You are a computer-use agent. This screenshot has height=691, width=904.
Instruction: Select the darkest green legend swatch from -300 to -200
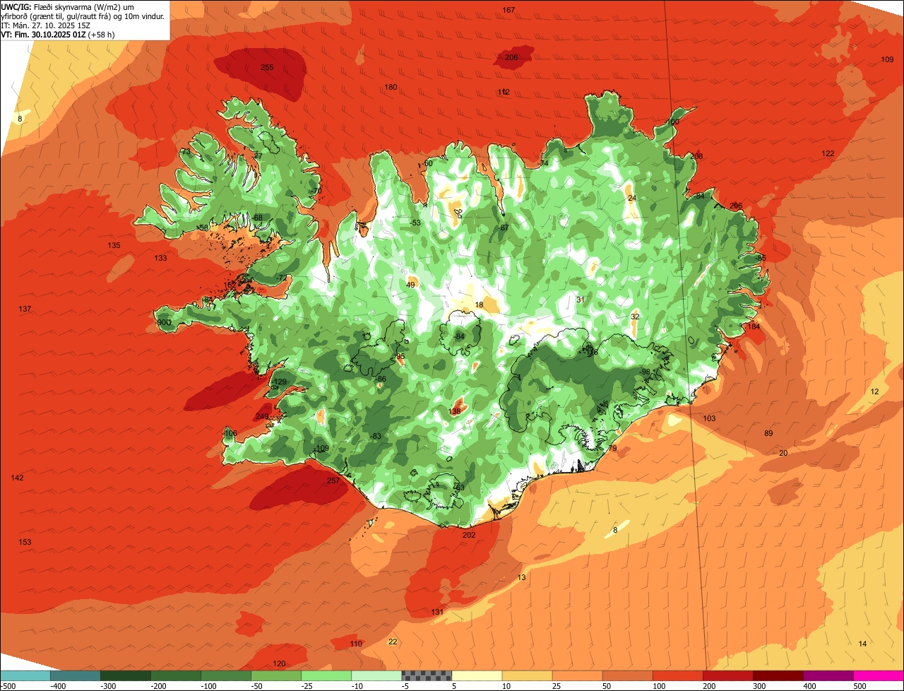125,675
